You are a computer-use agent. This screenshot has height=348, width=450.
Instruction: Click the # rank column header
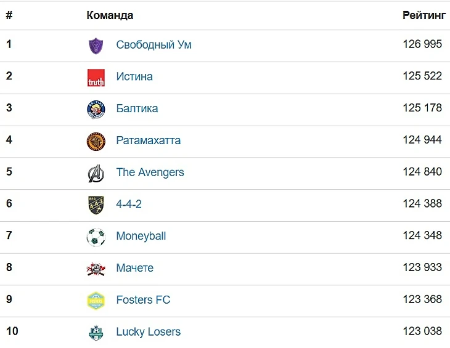click(x=9, y=15)
